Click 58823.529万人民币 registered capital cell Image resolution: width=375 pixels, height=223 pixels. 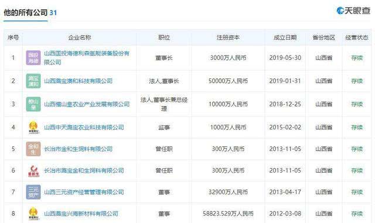(228, 214)
